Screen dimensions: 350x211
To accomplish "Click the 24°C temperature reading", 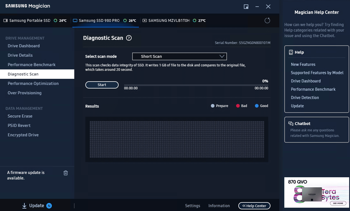I will (63, 20).
